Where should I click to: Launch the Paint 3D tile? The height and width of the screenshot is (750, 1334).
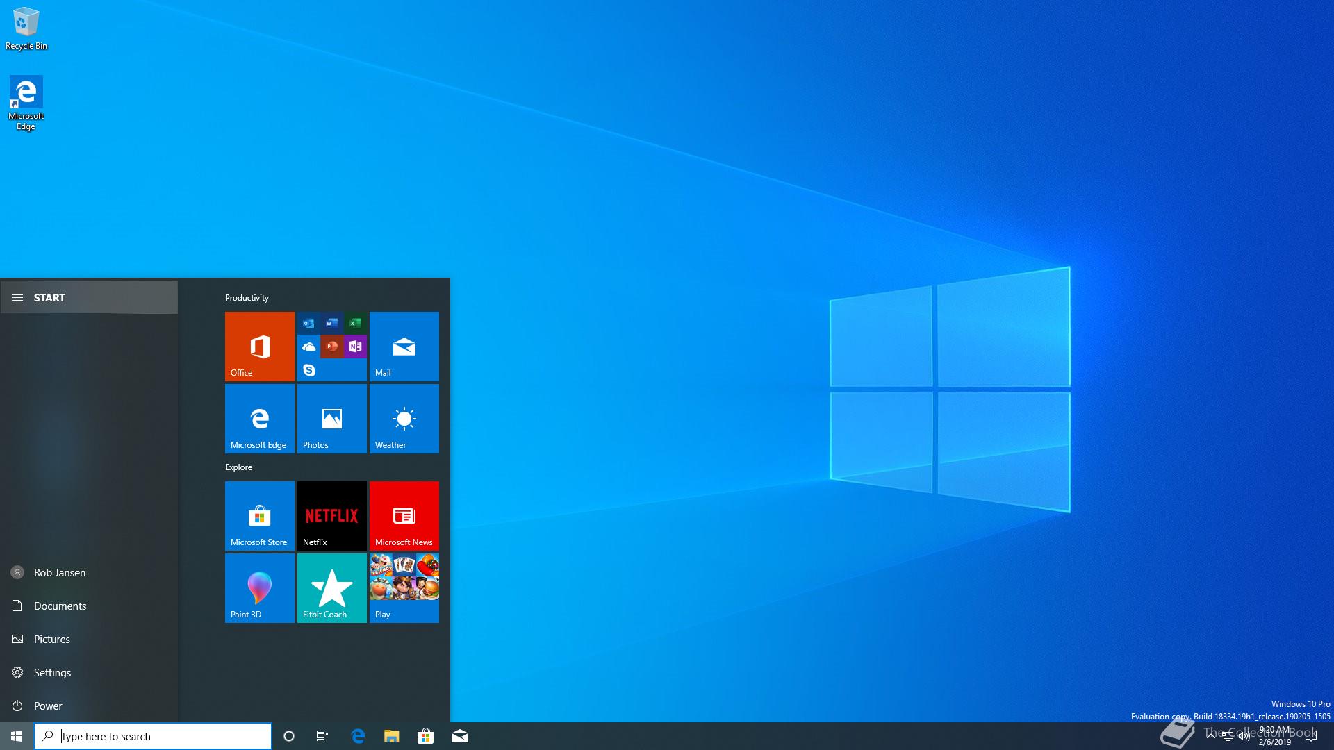point(260,587)
